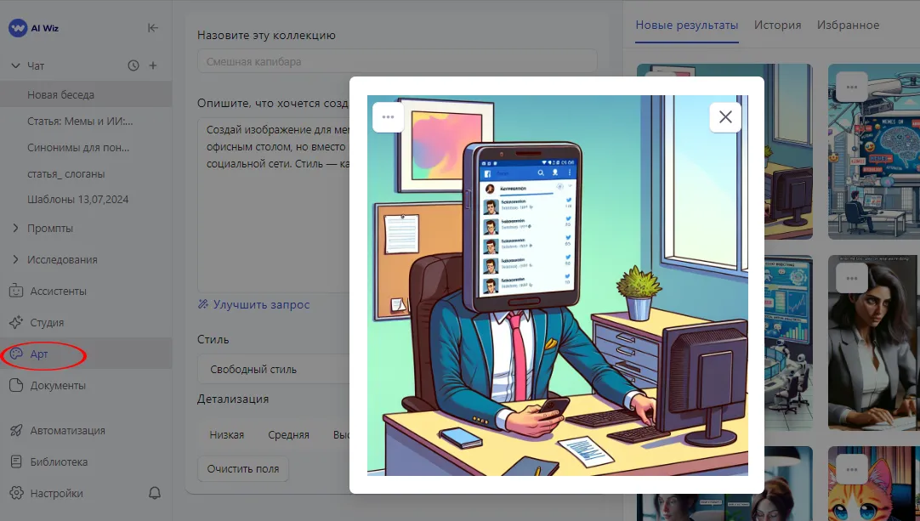Collapse the sidebar with arrow icon

click(153, 28)
